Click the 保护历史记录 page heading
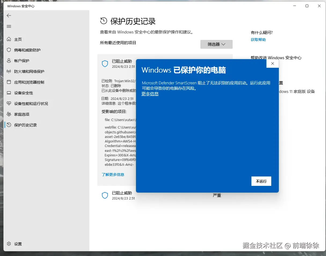 [x=133, y=21]
